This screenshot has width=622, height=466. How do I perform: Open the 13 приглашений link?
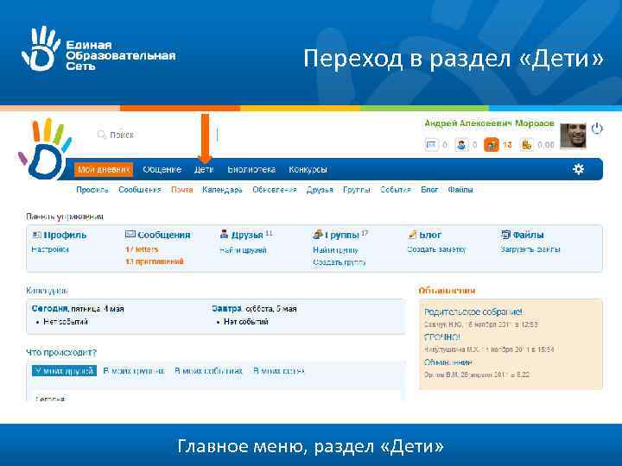tap(155, 261)
